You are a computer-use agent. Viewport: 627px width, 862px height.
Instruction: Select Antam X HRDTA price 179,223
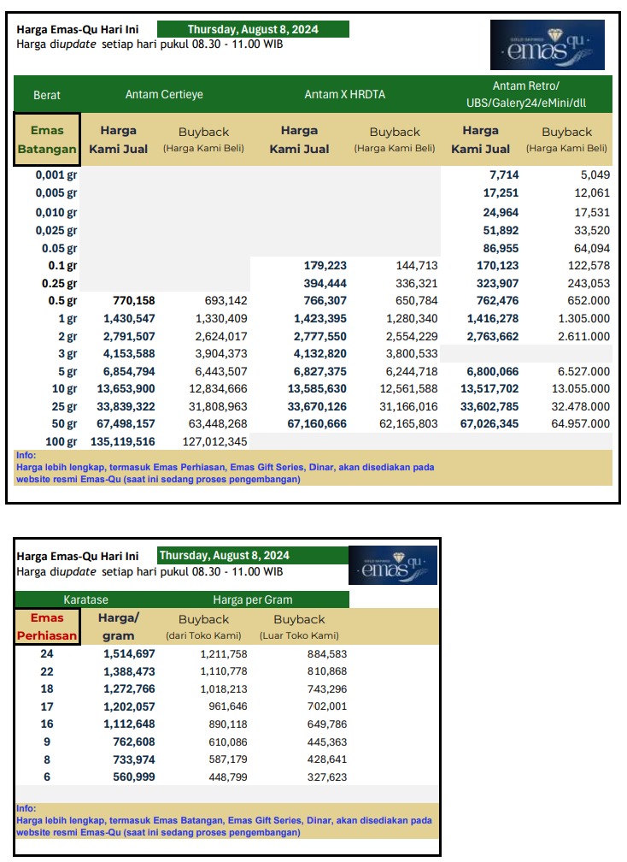pos(325,265)
